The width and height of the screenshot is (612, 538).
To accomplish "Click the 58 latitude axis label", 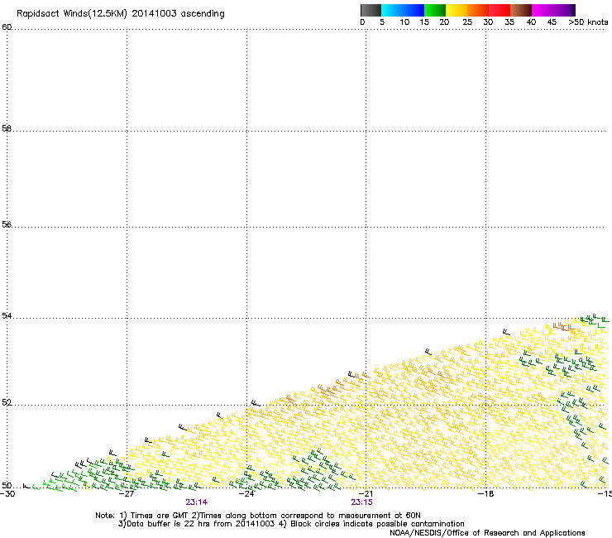I will [x=7, y=128].
